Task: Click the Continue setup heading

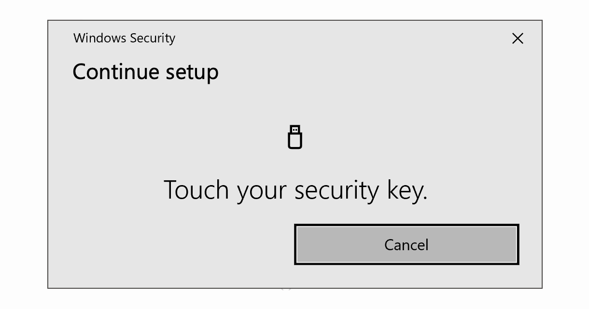Action: 145,71
